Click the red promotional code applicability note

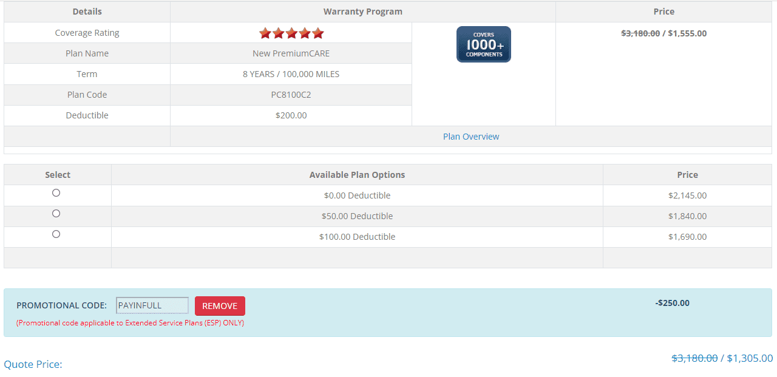pos(130,323)
